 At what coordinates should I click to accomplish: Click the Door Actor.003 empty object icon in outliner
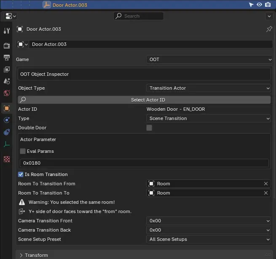47,5
